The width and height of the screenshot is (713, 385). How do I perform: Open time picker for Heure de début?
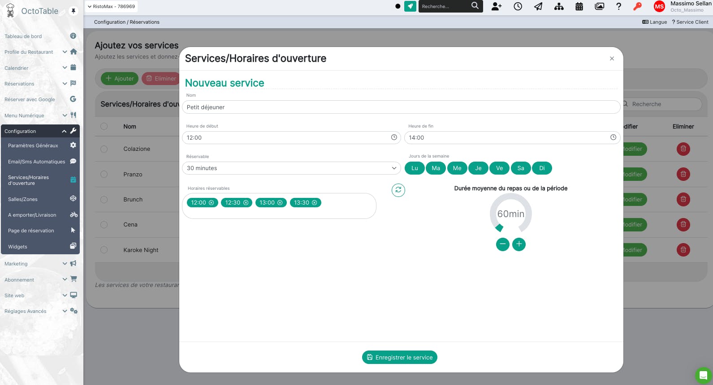(394, 137)
